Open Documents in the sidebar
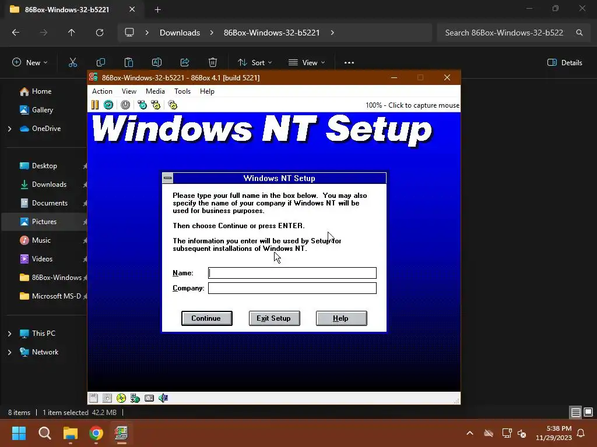597x447 pixels. (50, 203)
